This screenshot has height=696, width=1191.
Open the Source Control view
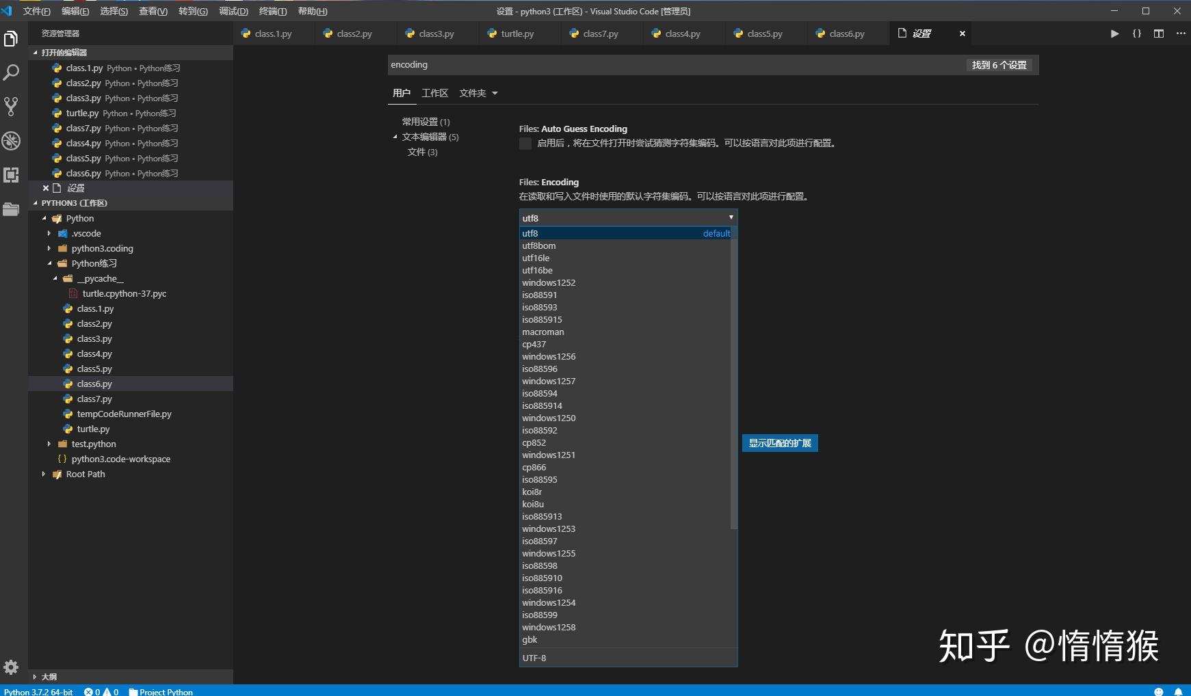[x=11, y=106]
